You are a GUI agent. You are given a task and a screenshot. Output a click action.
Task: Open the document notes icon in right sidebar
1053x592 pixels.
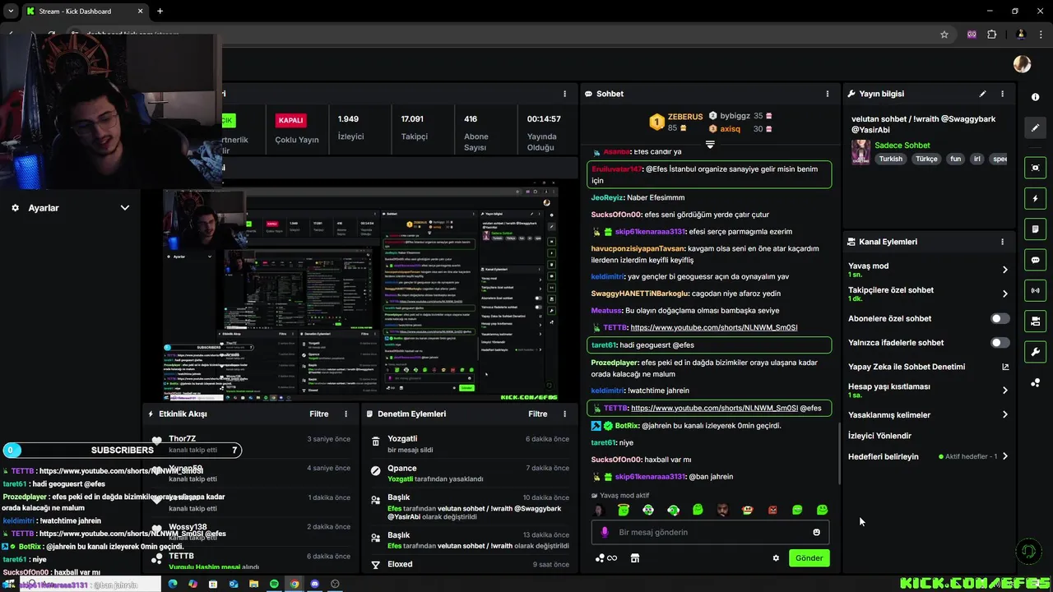[1035, 229]
